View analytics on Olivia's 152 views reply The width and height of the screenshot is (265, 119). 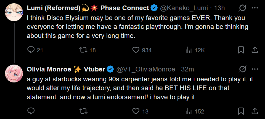tap(189, 111)
